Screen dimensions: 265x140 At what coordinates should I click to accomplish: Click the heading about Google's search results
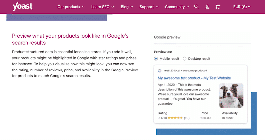70,39
